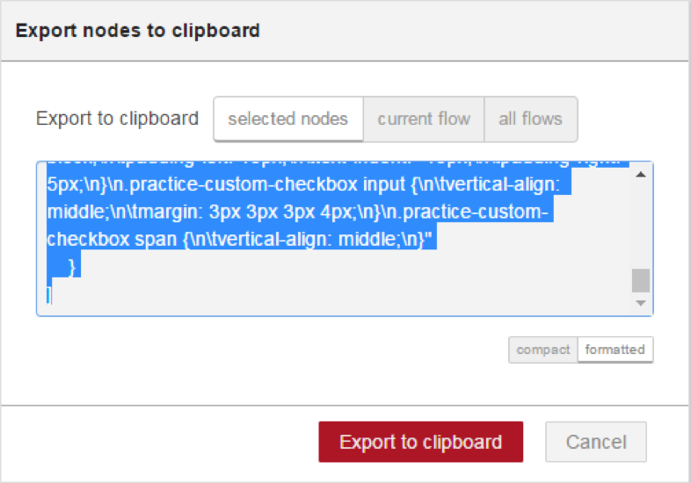Click the "checkbox span" text in the JSON
This screenshot has width=691, height=483.
pyautogui.click(x=112, y=240)
